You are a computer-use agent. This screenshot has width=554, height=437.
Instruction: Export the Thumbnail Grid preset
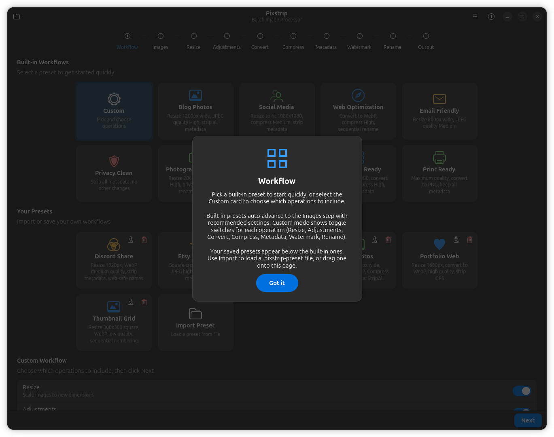[x=131, y=302]
